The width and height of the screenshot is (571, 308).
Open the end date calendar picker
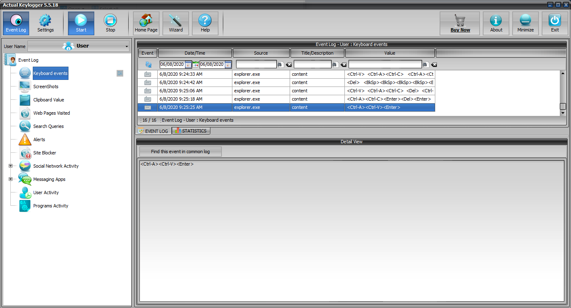tap(228, 65)
